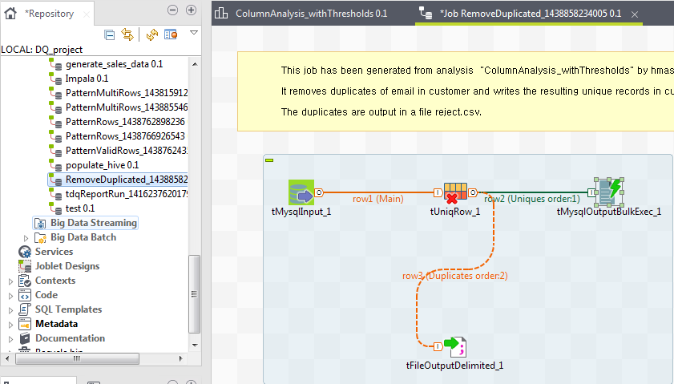The image size is (674, 384).
Task: Select PatternMultiRows_143885546 job
Action: [127, 107]
